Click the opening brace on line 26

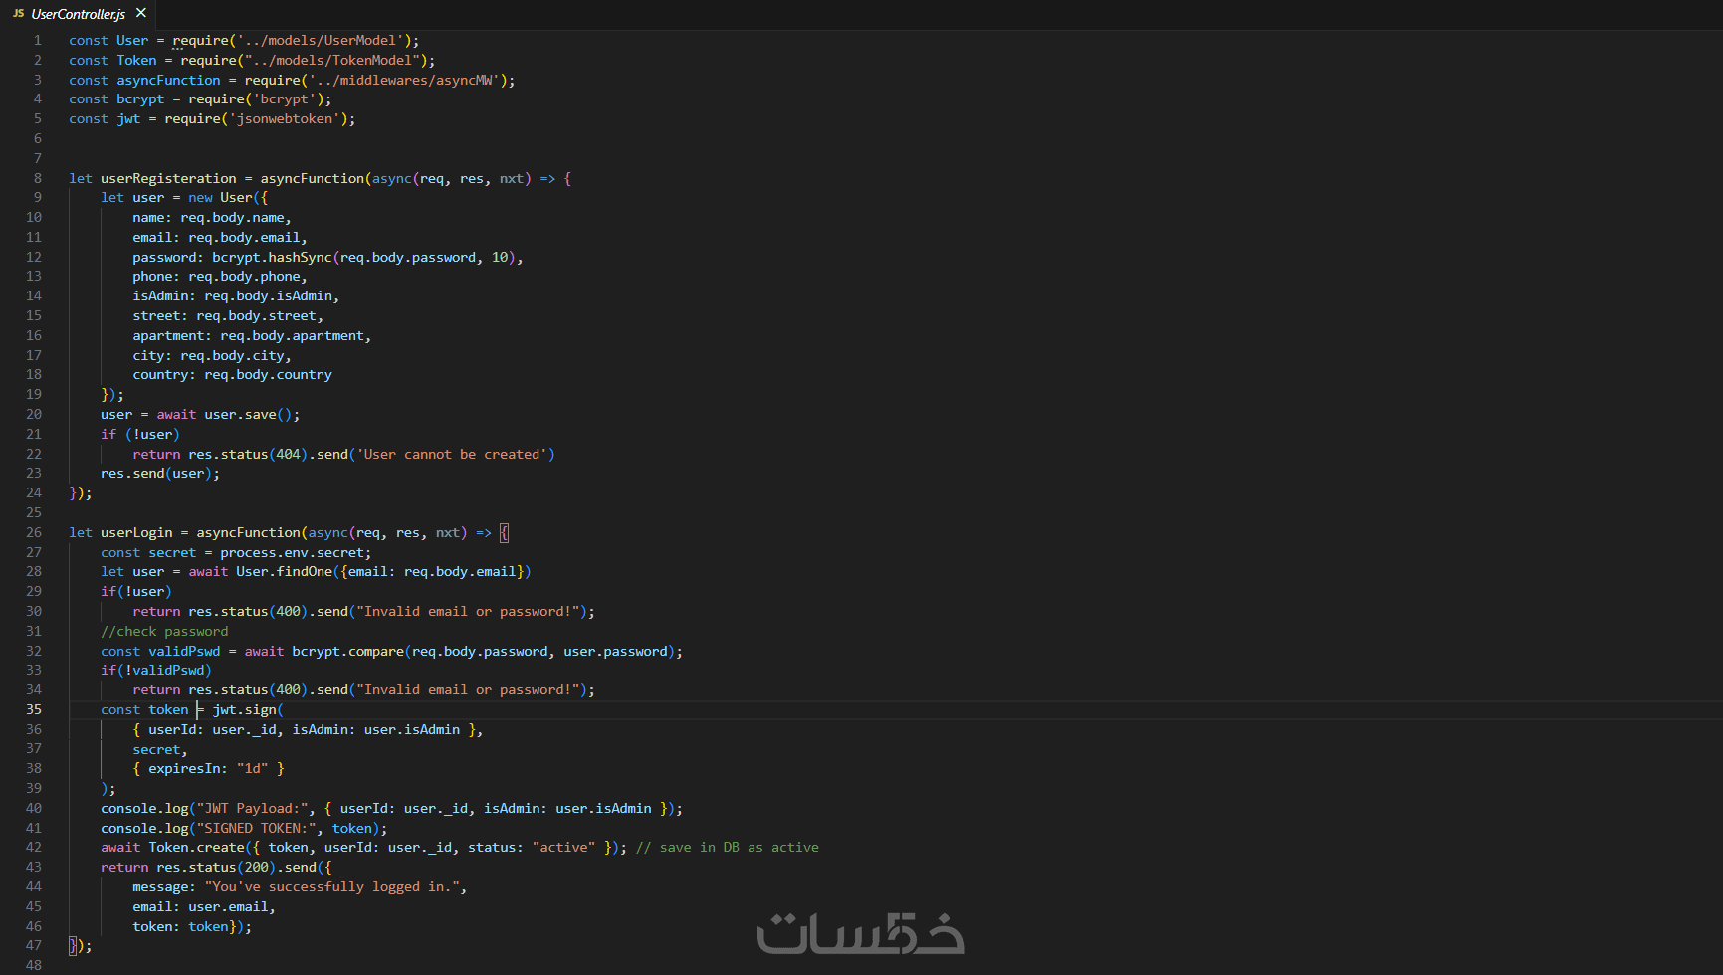[504, 532]
